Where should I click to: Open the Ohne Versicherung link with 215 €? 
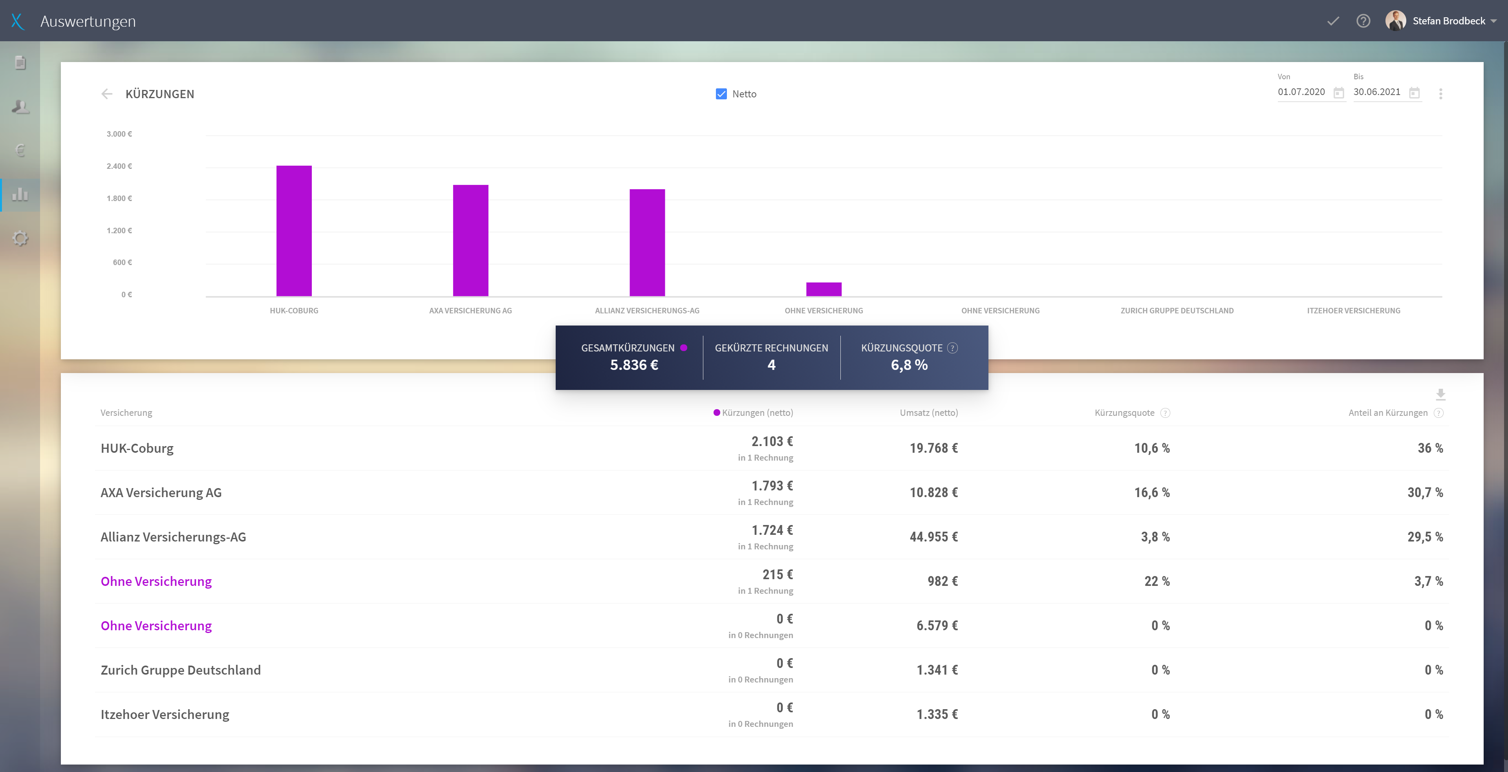click(x=156, y=581)
